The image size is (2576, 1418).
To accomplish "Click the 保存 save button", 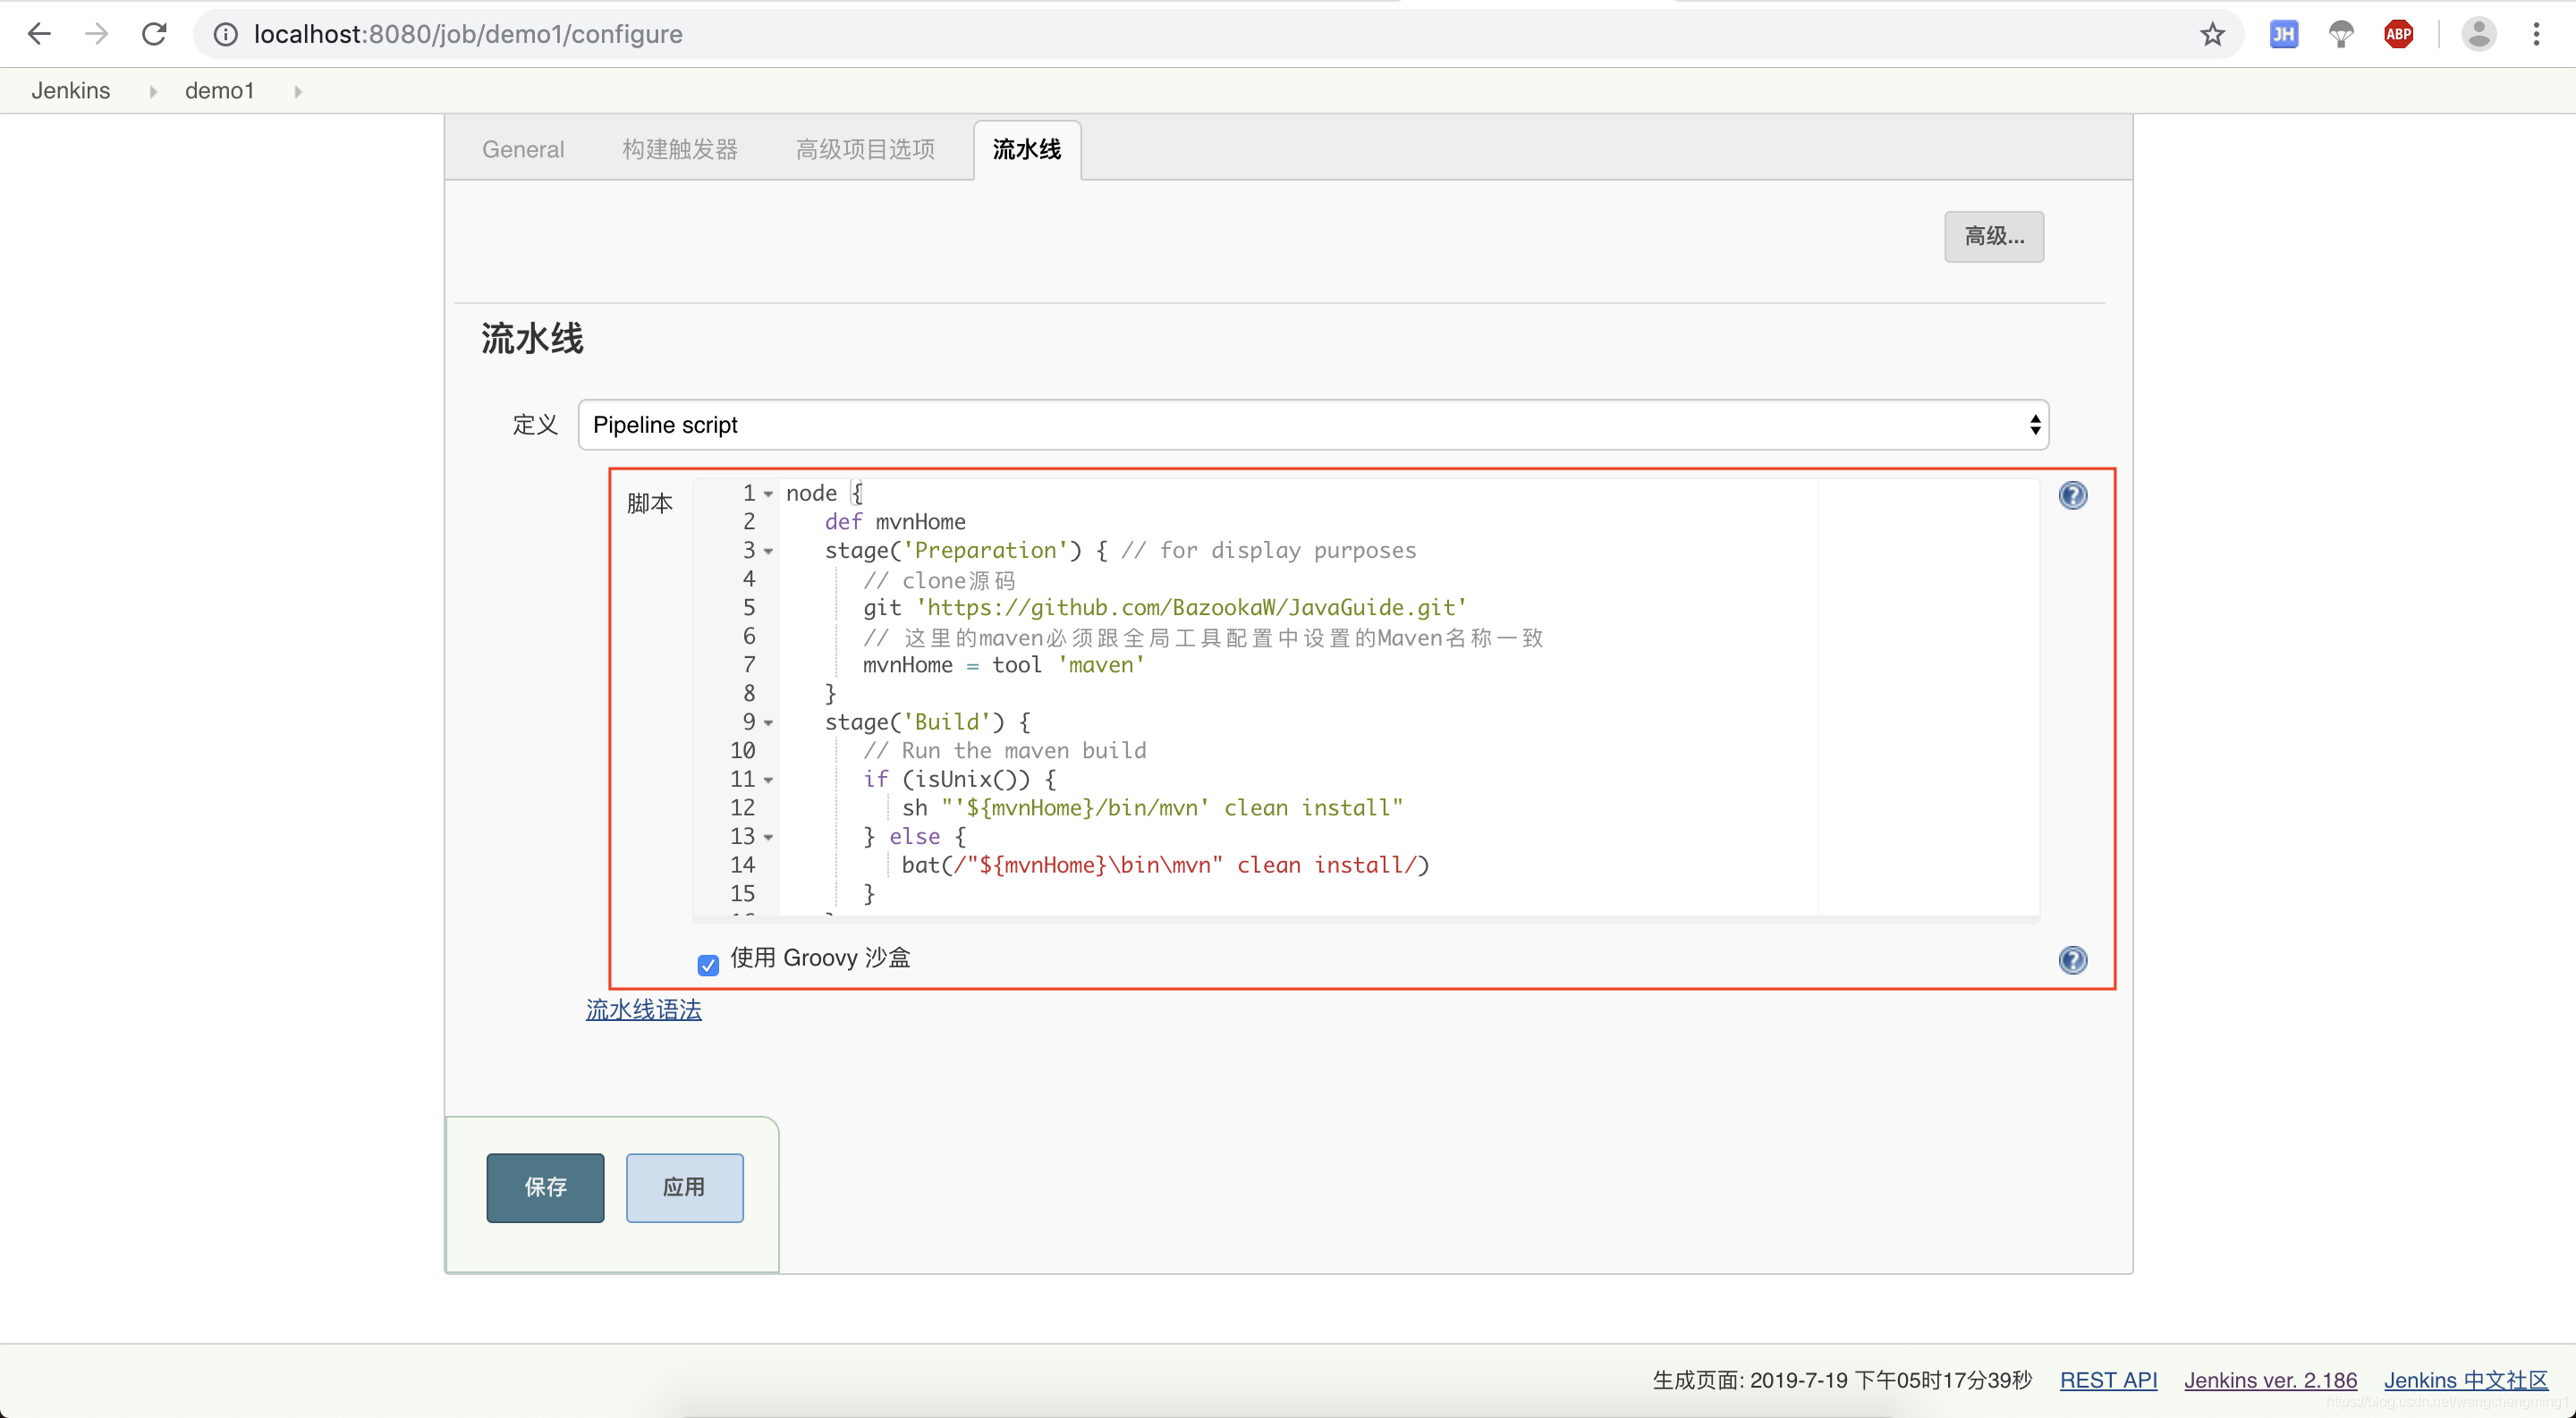I will coord(545,1187).
